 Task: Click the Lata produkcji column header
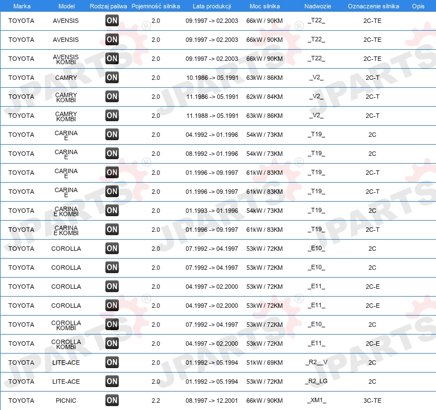(x=212, y=6)
